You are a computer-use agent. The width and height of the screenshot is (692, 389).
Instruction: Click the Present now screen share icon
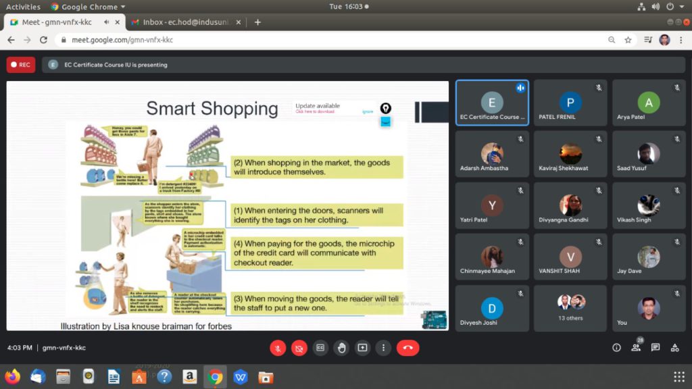point(363,348)
